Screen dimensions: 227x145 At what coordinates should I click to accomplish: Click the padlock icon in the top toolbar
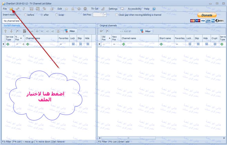pos(73,9)
